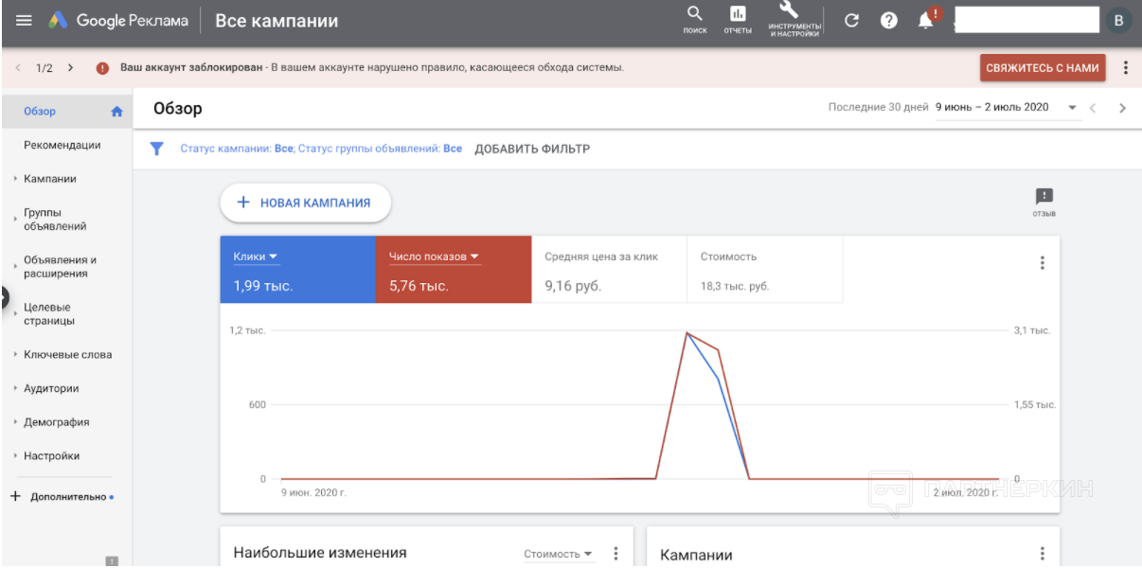Open the search (Поиск) tool
Image resolution: width=1142 pixels, height=568 pixels.
695,20
